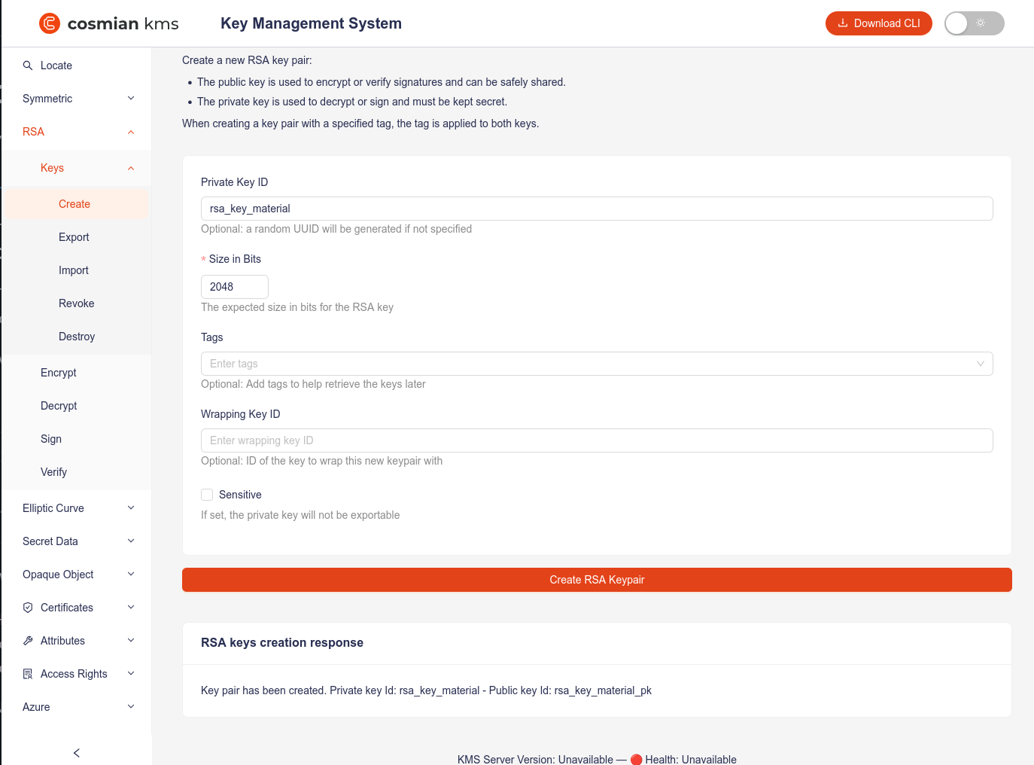The height and width of the screenshot is (765, 1034).
Task: Enable the Sensitive checkbox
Action: click(207, 495)
